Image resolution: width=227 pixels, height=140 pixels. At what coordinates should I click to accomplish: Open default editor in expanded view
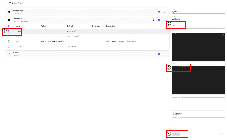tap(223, 68)
